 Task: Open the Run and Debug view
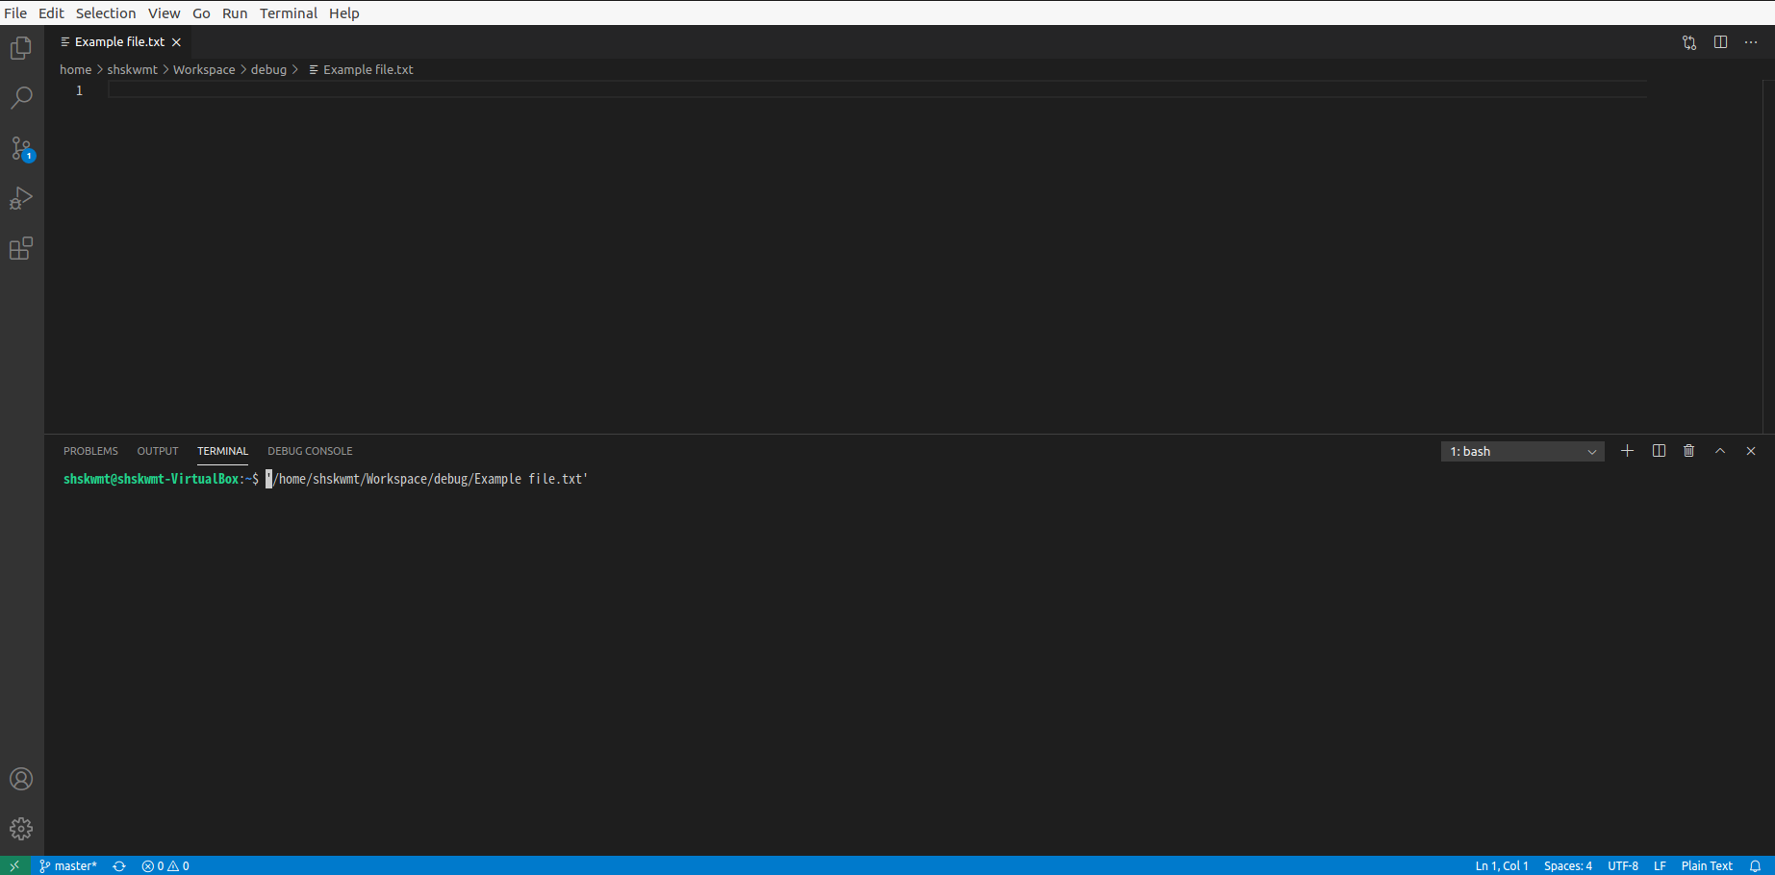[x=21, y=198]
